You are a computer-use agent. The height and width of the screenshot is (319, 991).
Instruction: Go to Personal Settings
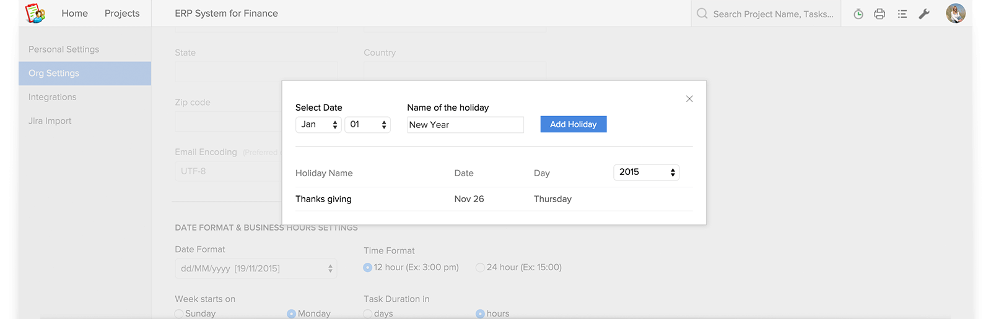click(64, 49)
